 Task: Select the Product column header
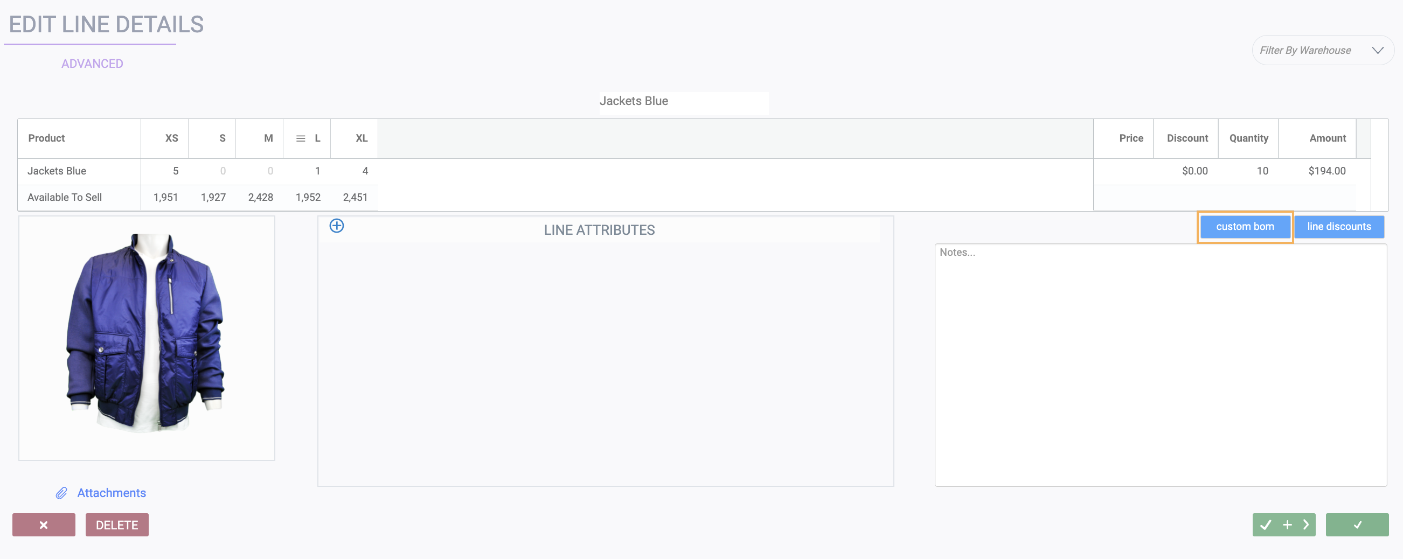pyautogui.click(x=80, y=138)
